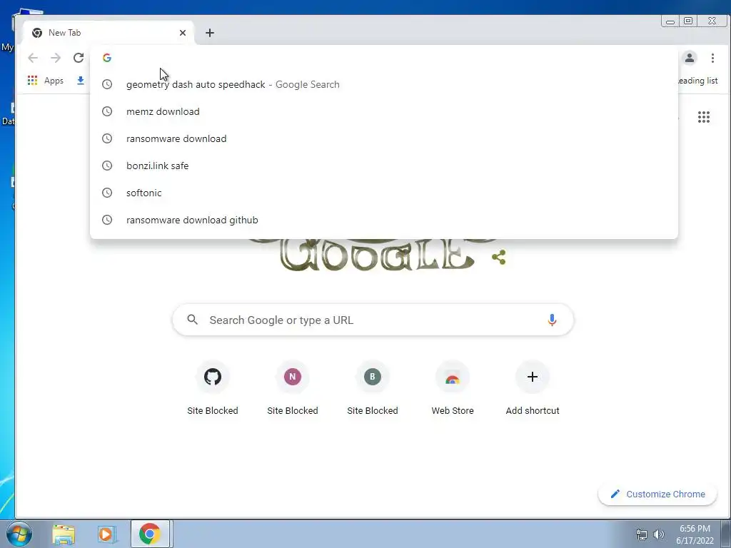This screenshot has width=731, height=548.
Task: Open the Chrome three-dot menu
Action: (x=712, y=58)
